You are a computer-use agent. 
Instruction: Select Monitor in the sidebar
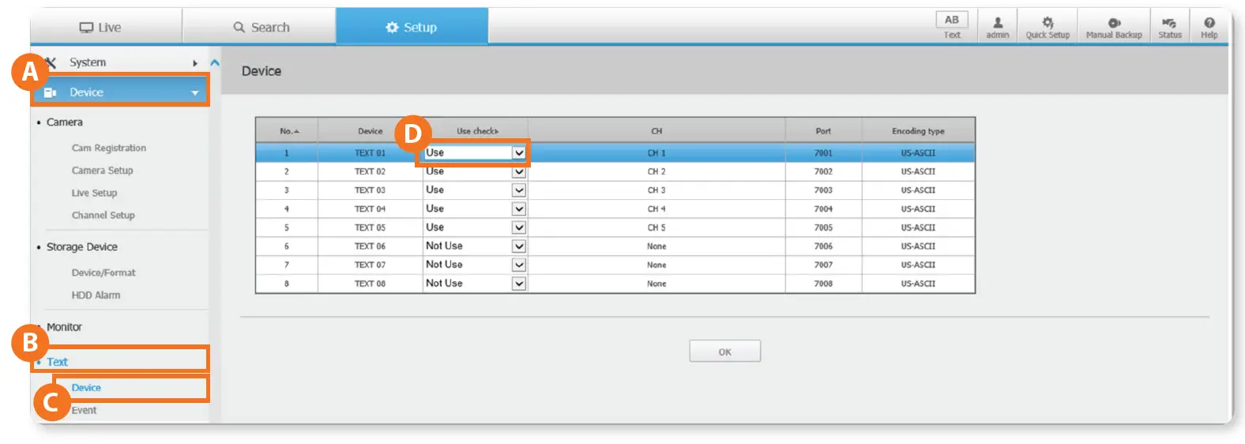point(64,327)
